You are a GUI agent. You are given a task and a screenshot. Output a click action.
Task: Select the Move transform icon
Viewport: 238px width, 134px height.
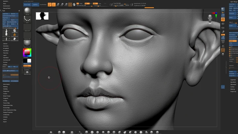pos(58,5)
